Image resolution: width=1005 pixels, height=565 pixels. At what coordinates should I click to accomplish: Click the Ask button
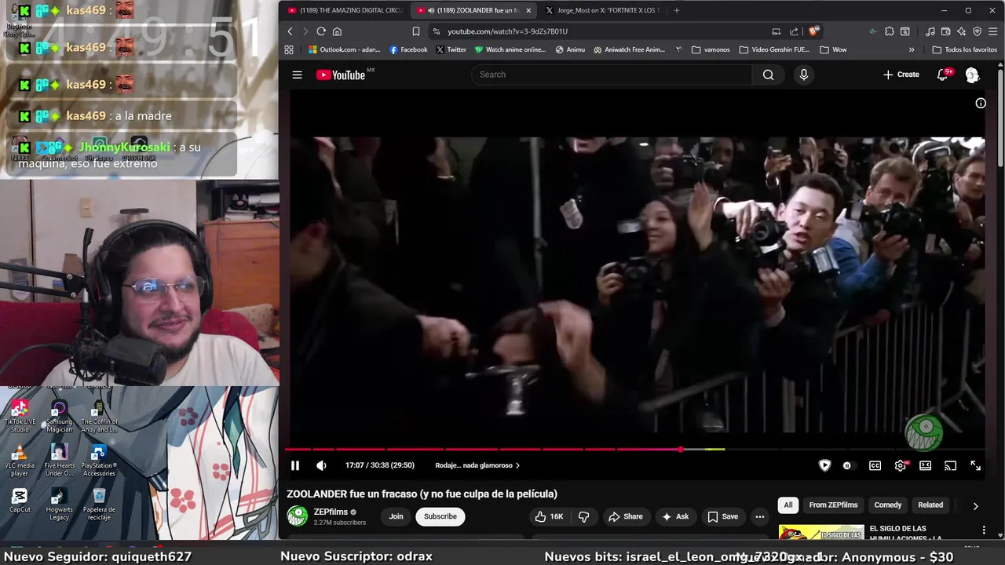coord(675,516)
